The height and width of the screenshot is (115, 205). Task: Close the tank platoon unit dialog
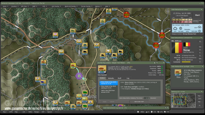(164, 63)
